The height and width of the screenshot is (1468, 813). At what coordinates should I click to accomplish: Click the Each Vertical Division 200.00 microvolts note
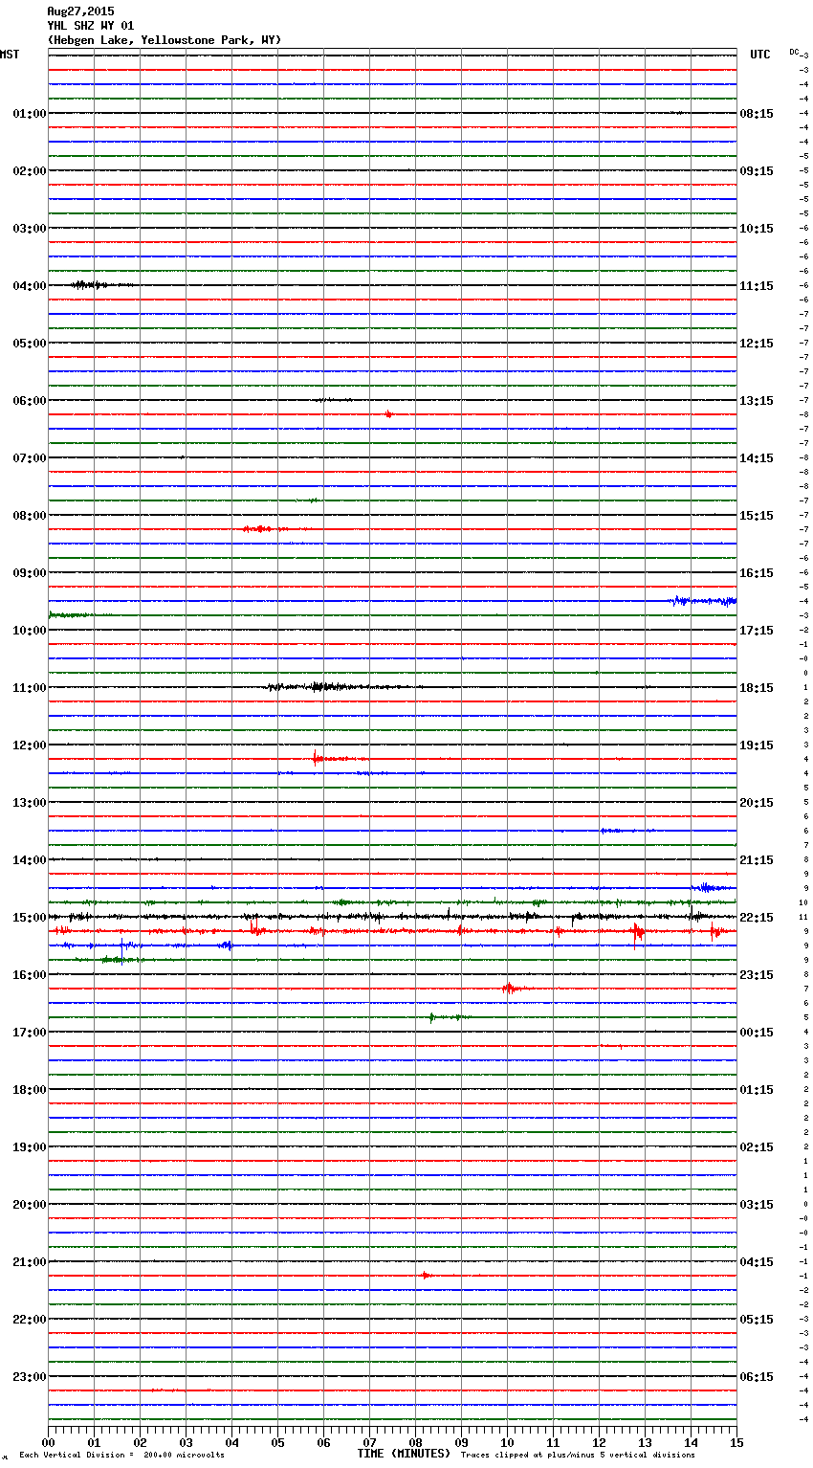tap(121, 1455)
